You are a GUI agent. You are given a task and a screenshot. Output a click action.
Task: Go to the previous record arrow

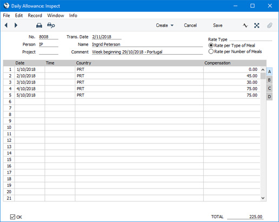[x=6, y=25]
